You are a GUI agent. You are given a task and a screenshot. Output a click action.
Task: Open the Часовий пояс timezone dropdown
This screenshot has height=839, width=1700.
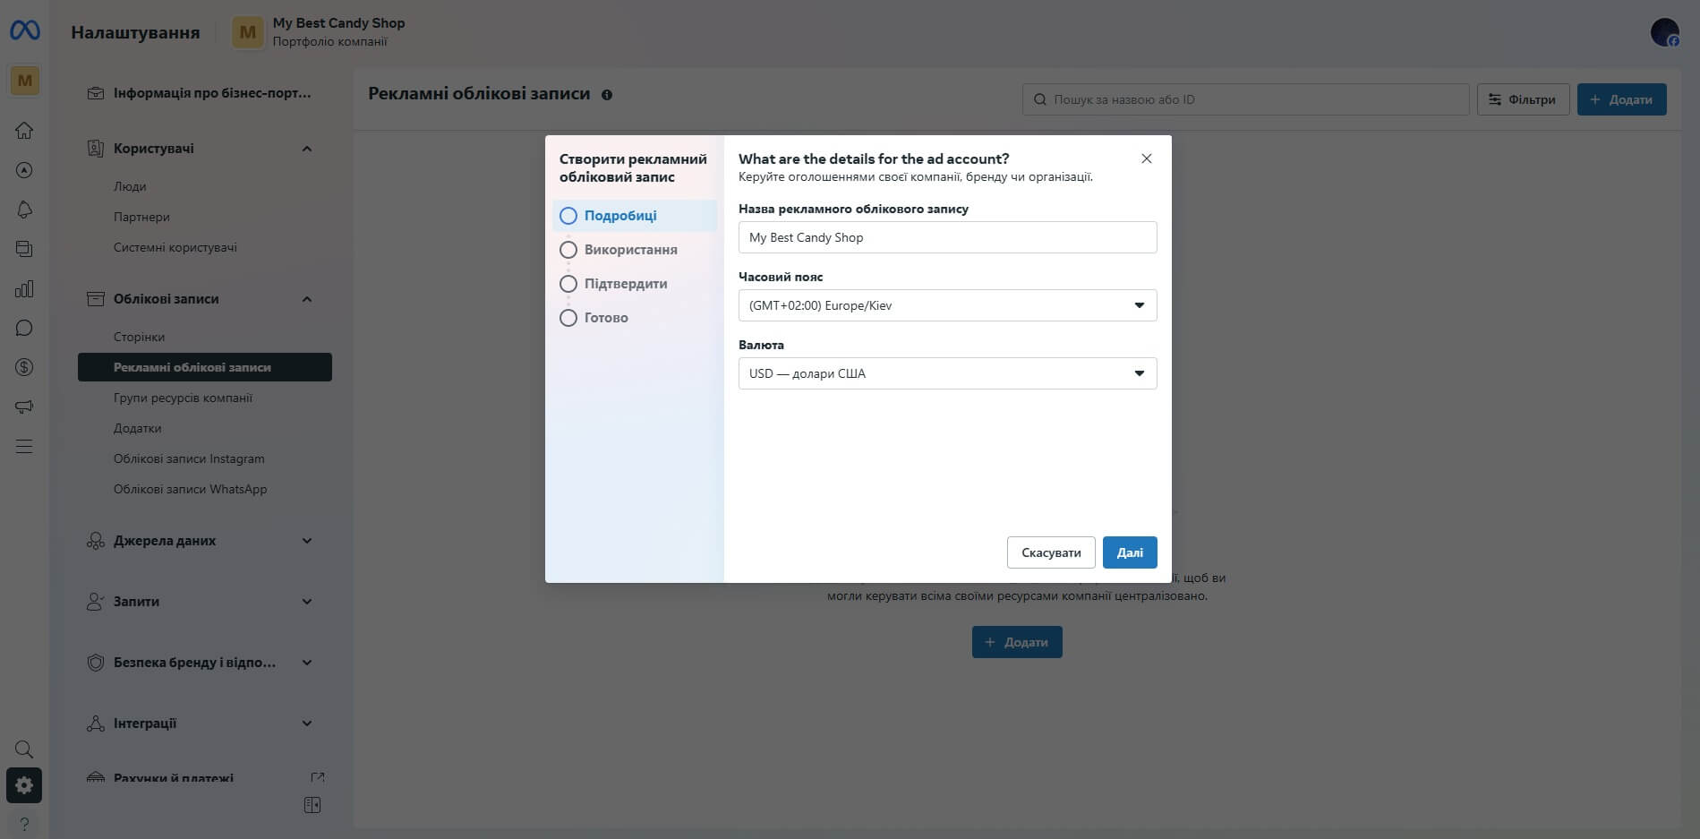tap(947, 305)
